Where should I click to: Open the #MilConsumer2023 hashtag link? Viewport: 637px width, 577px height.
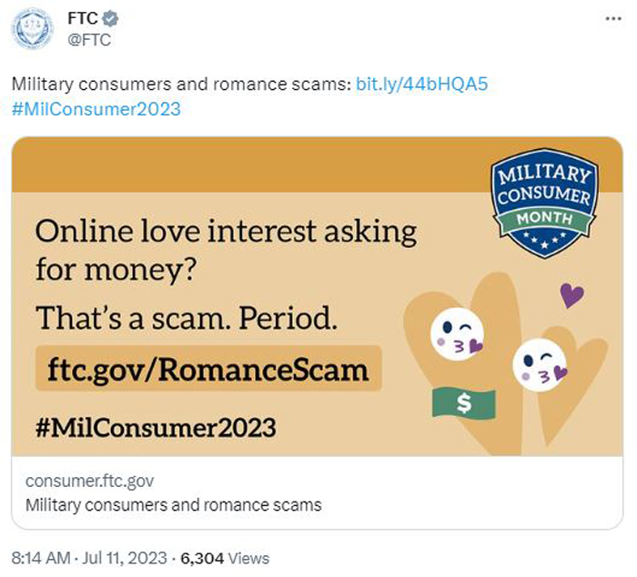pyautogui.click(x=96, y=109)
